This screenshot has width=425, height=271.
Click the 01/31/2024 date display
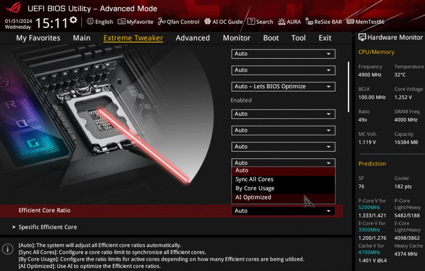tap(18, 21)
